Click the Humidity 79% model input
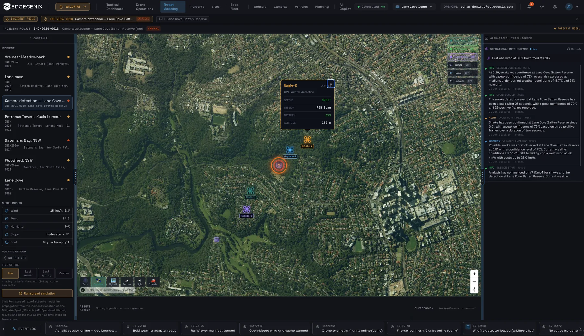Viewport: 584px width, 336px height. [x=37, y=227]
